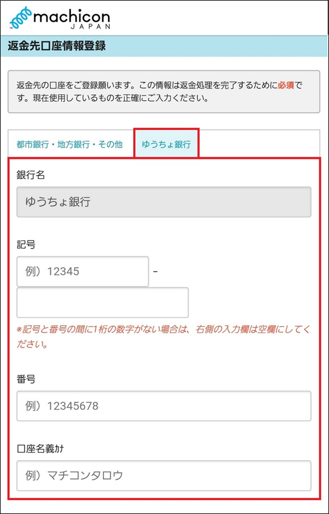Click the 番号 field label

tap(26, 380)
